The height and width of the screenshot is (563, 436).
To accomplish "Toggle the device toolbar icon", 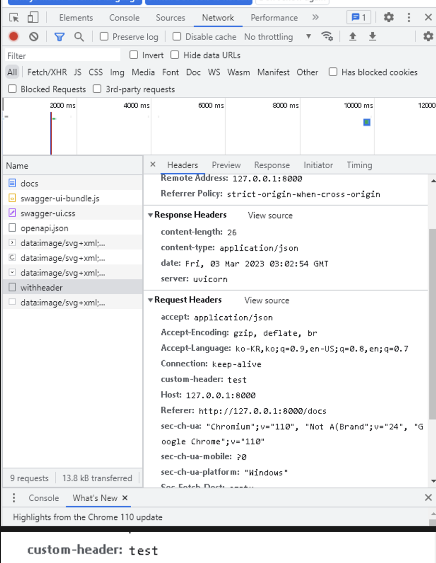I will click(x=33, y=18).
